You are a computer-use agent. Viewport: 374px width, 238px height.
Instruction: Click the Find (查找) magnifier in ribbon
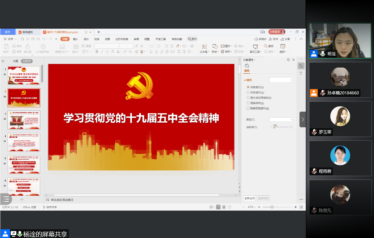click(266, 46)
